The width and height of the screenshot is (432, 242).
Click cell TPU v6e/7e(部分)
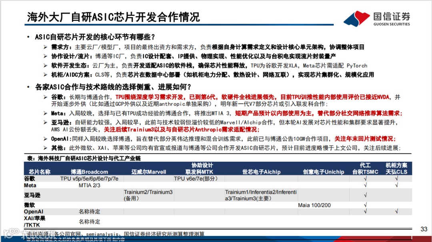pos(196,179)
